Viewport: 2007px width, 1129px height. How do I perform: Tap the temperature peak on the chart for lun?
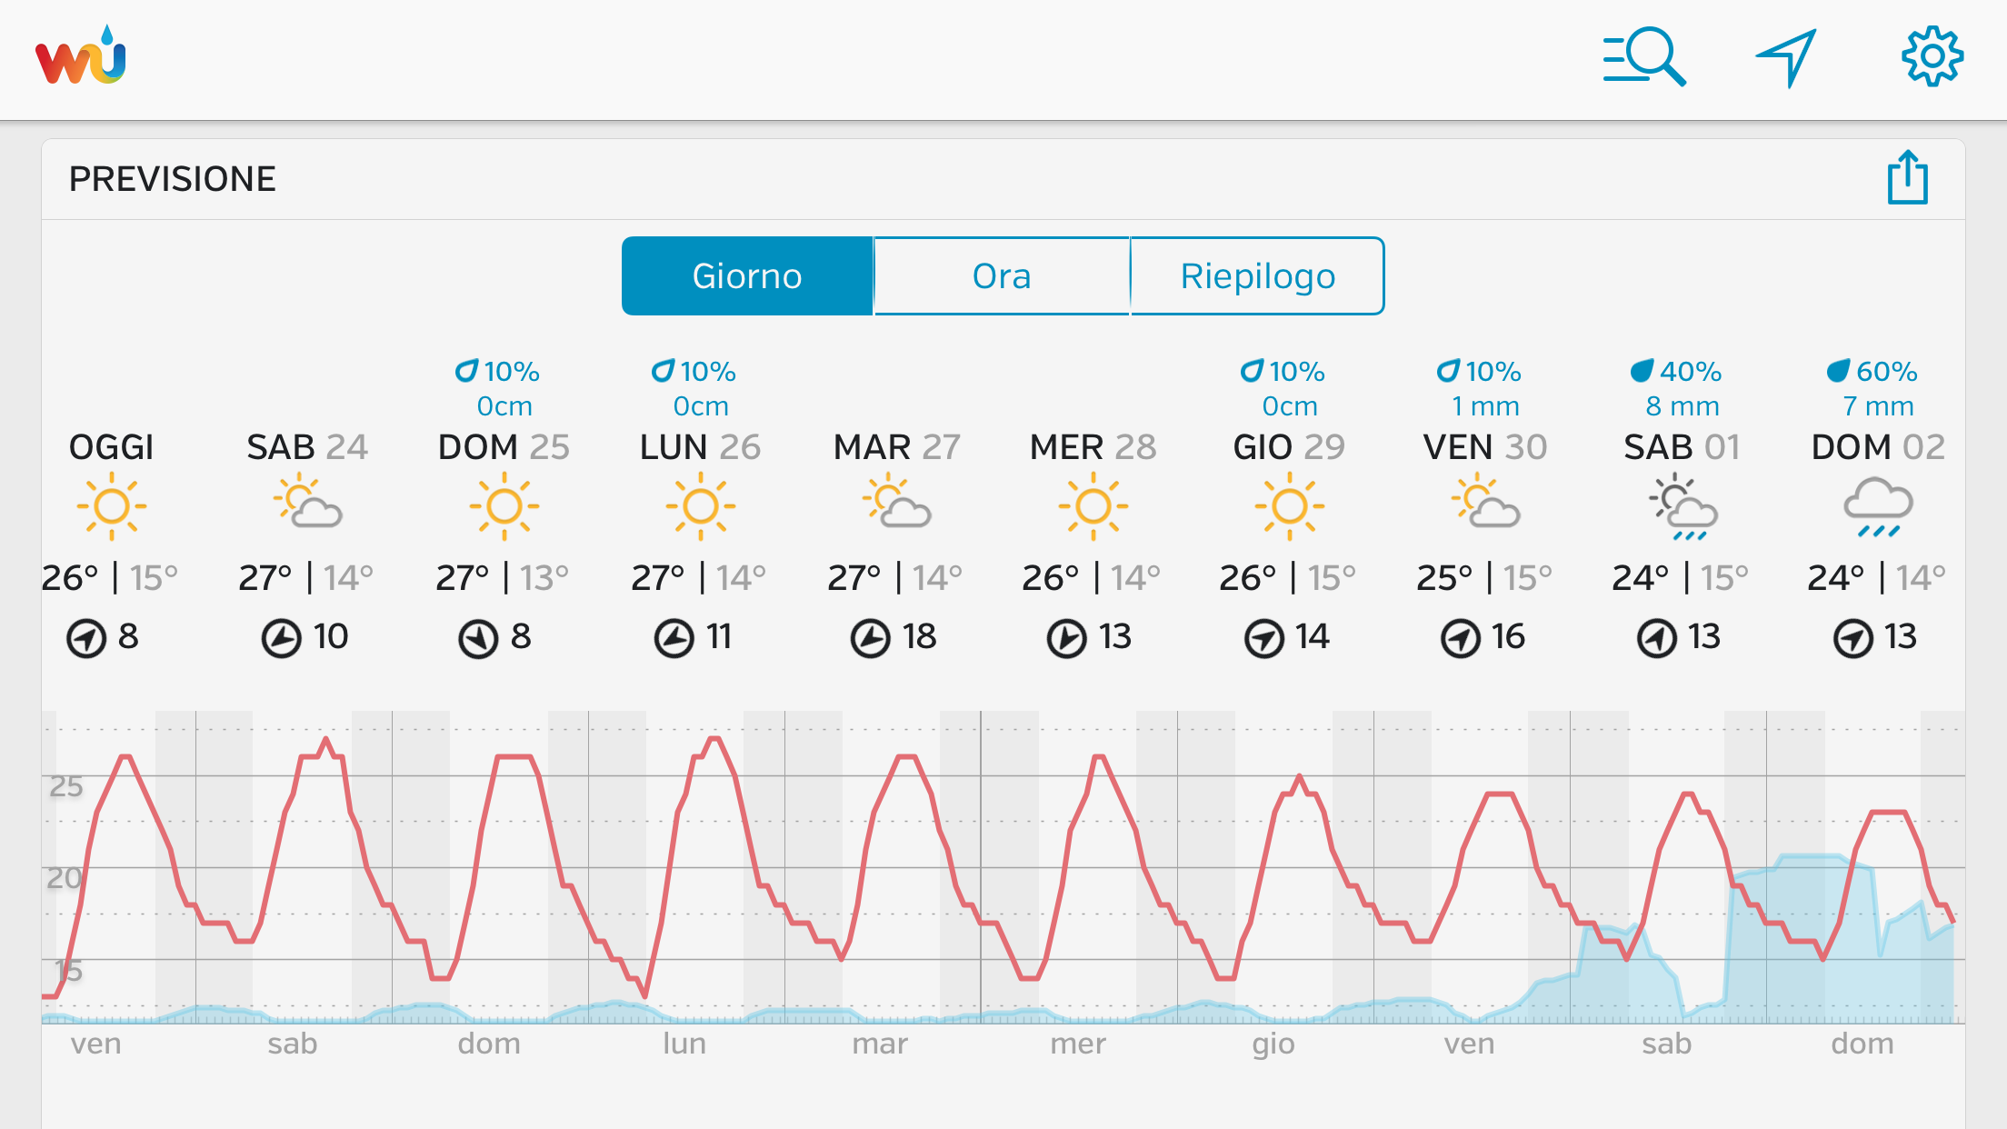(x=715, y=739)
